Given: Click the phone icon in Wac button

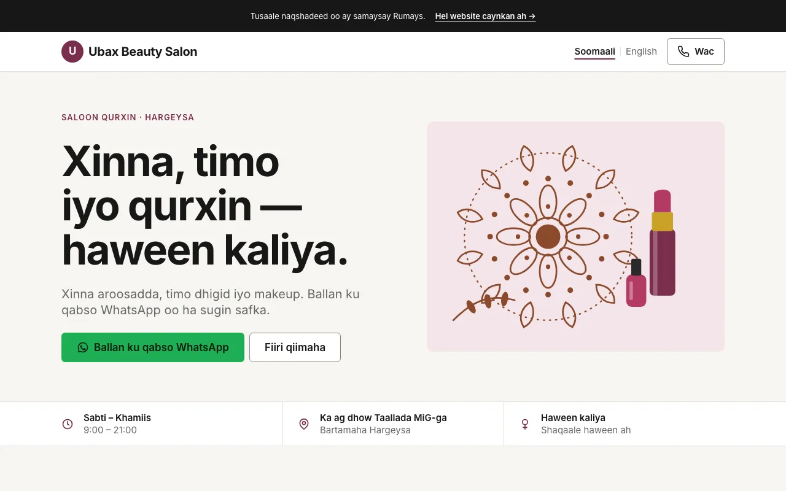Looking at the screenshot, I should point(683,52).
